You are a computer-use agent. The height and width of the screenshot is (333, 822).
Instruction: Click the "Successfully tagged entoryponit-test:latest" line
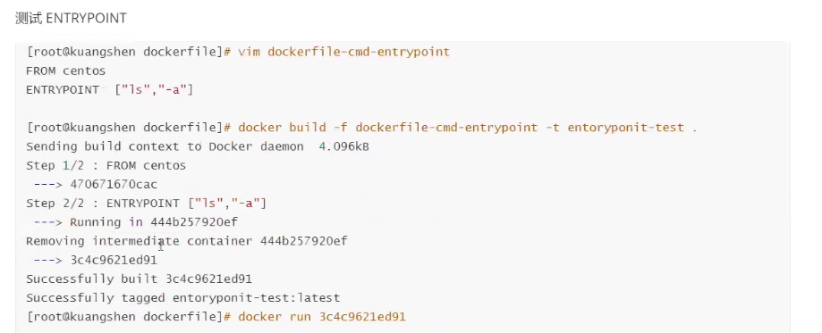coord(183,298)
